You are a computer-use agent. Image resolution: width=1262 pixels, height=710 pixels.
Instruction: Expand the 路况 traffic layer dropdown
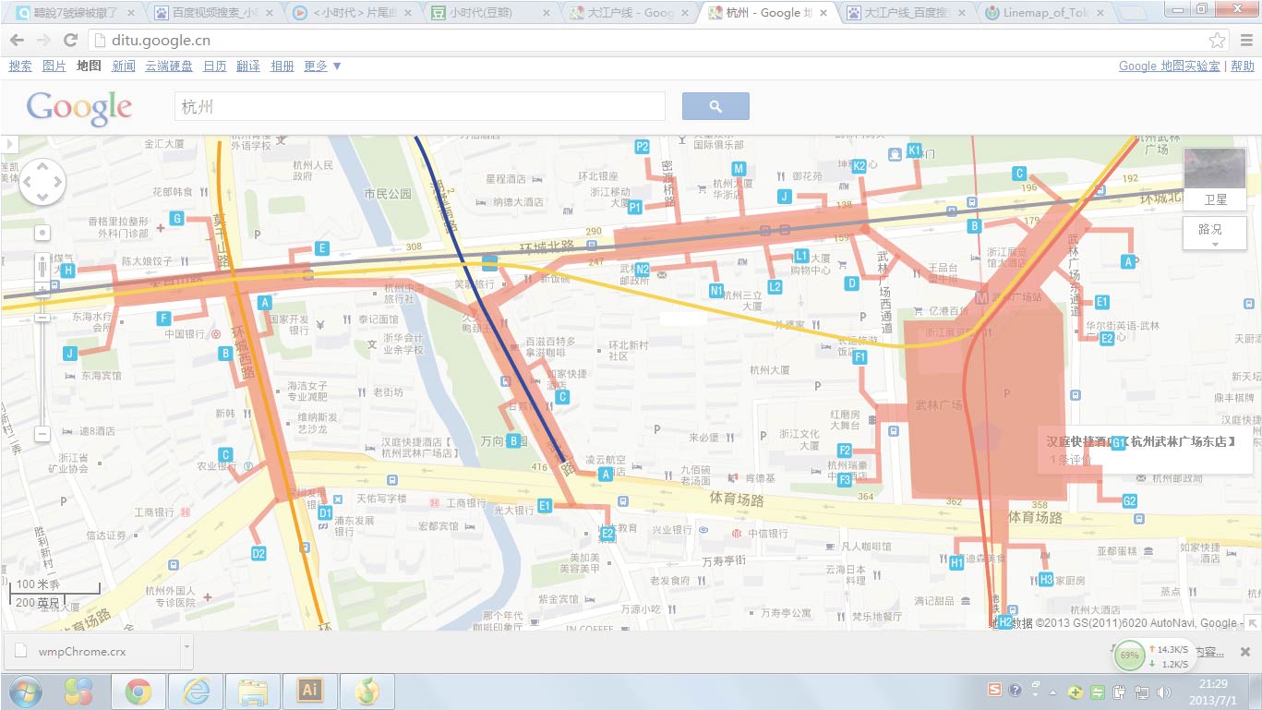pos(1214,233)
